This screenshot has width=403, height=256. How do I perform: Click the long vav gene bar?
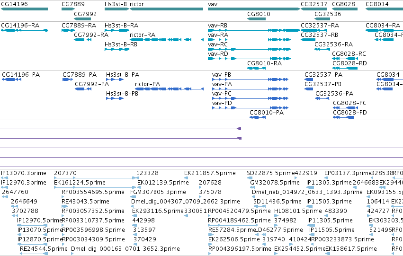[254, 9]
